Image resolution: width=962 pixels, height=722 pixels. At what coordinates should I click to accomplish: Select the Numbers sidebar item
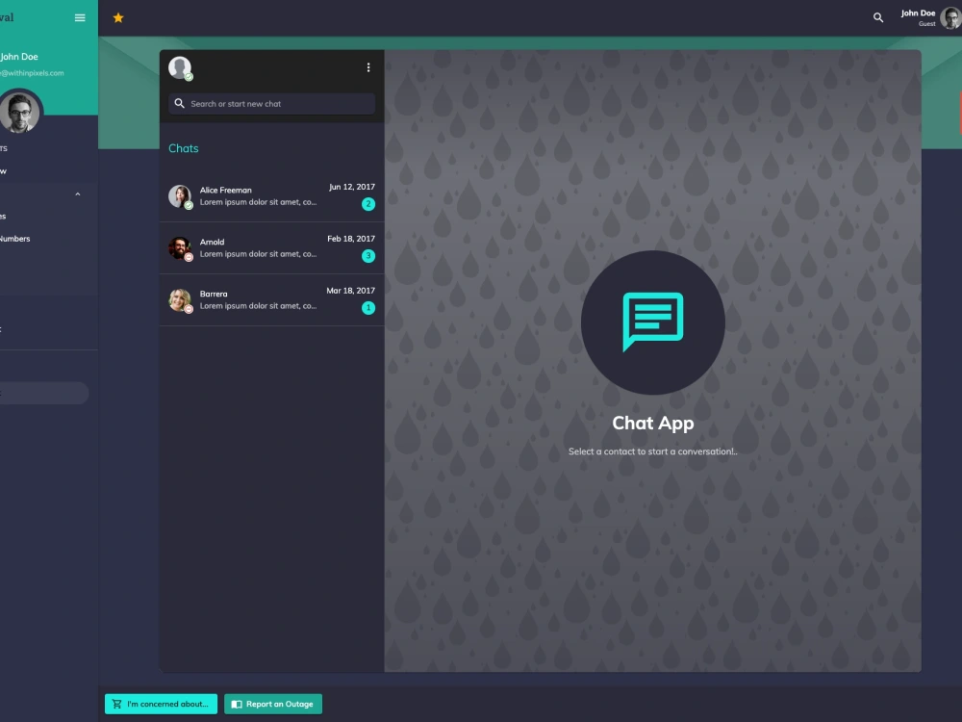pos(14,239)
